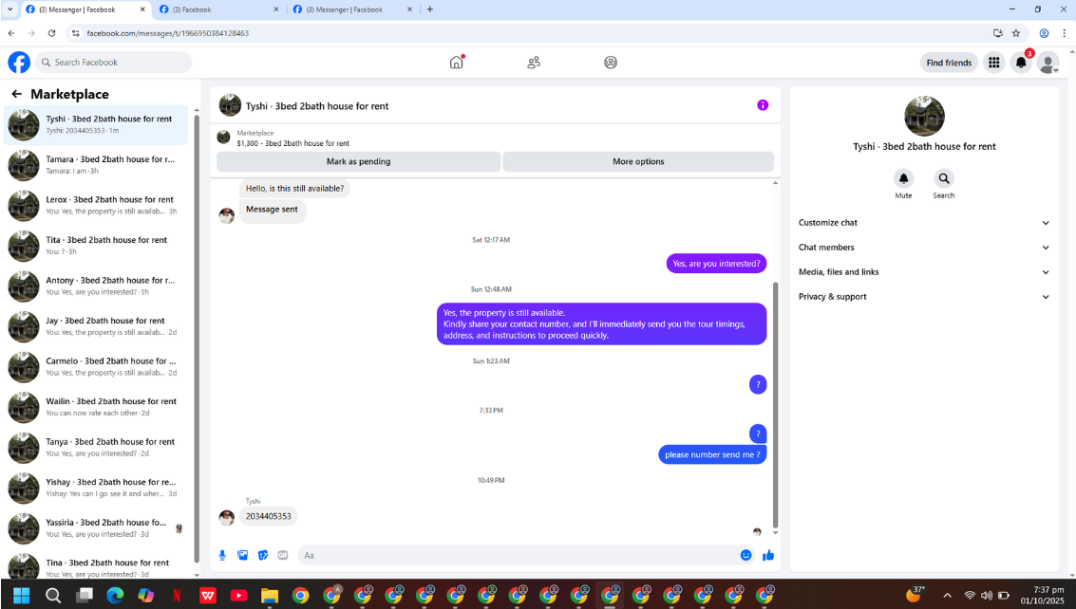Image resolution: width=1076 pixels, height=609 pixels.
Task: Click the chat message scrollbar
Action: 776,405
